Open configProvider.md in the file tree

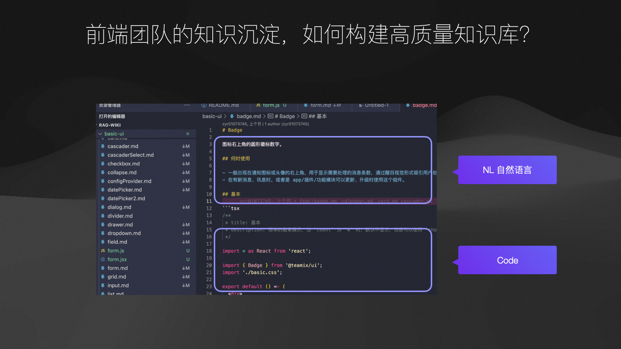pos(130,181)
